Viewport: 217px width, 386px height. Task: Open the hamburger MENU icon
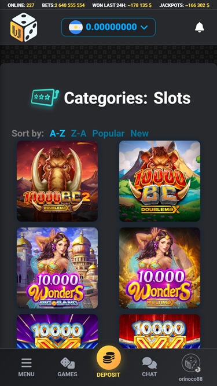click(x=26, y=363)
